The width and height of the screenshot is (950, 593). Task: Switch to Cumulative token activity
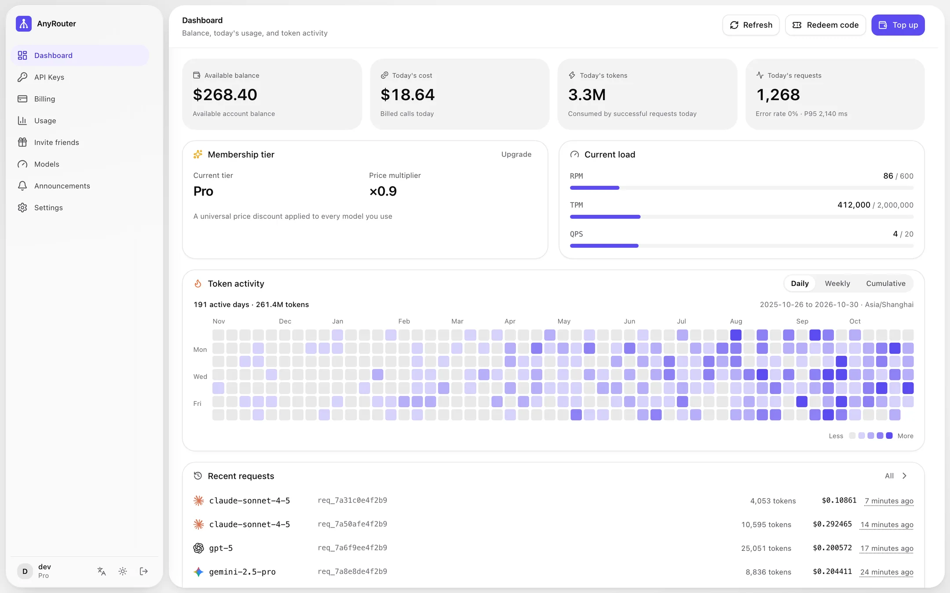[886, 283]
